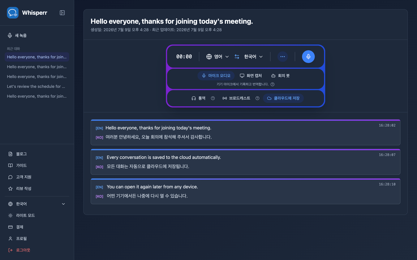Toggle the 브로드캐스트 mode
417x260 pixels.
(x=236, y=98)
